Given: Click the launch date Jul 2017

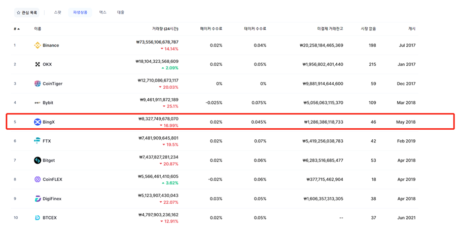Looking at the screenshot, I should tap(407, 46).
